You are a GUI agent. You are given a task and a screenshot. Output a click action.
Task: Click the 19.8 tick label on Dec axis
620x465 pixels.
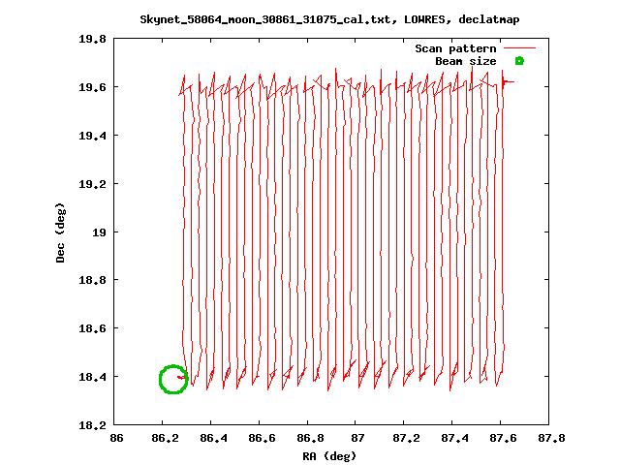(92, 39)
